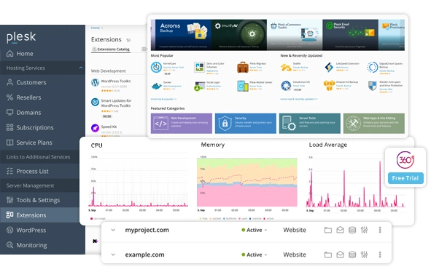
Task: Open hosting settings sliders for example.com
Action: (x=364, y=255)
